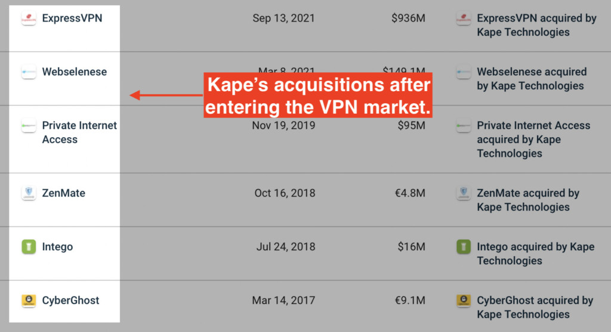
Task: Click the ExpressVPN logo in the highlighted column
Action: tap(29, 18)
